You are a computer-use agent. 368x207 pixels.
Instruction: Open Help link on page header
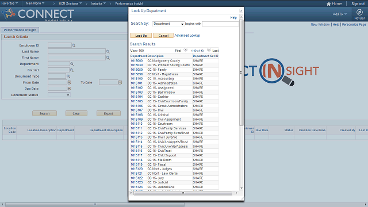[x=336, y=24]
